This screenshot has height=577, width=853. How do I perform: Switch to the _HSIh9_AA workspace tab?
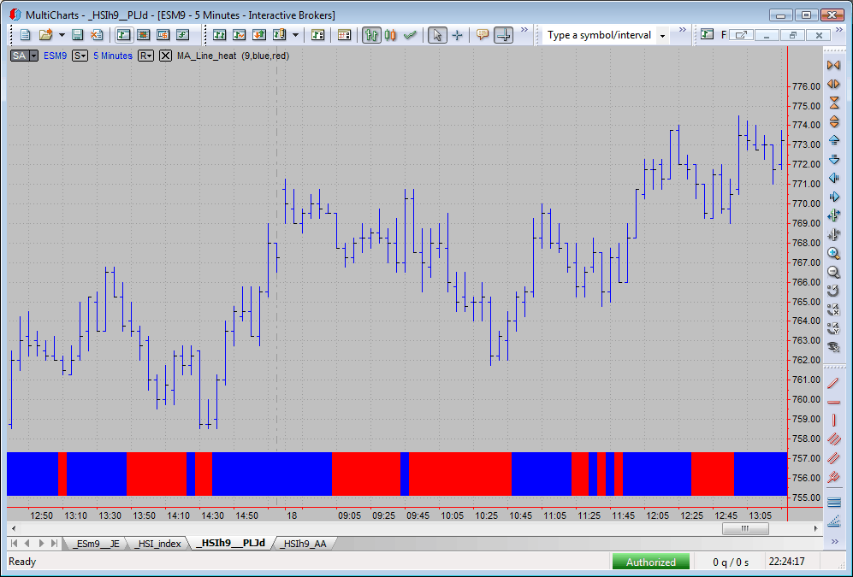(303, 544)
